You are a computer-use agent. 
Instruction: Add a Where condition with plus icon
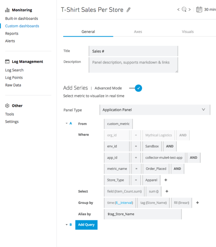pos(166,180)
